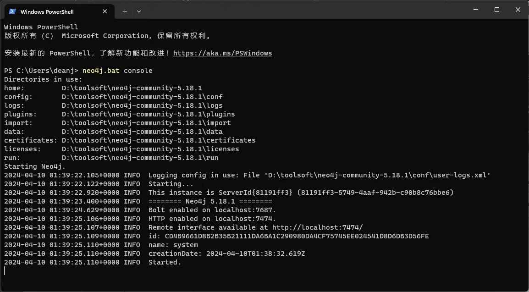Image resolution: width=529 pixels, height=292 pixels.
Task: Open a new tab with the plus button
Action: [125, 11]
